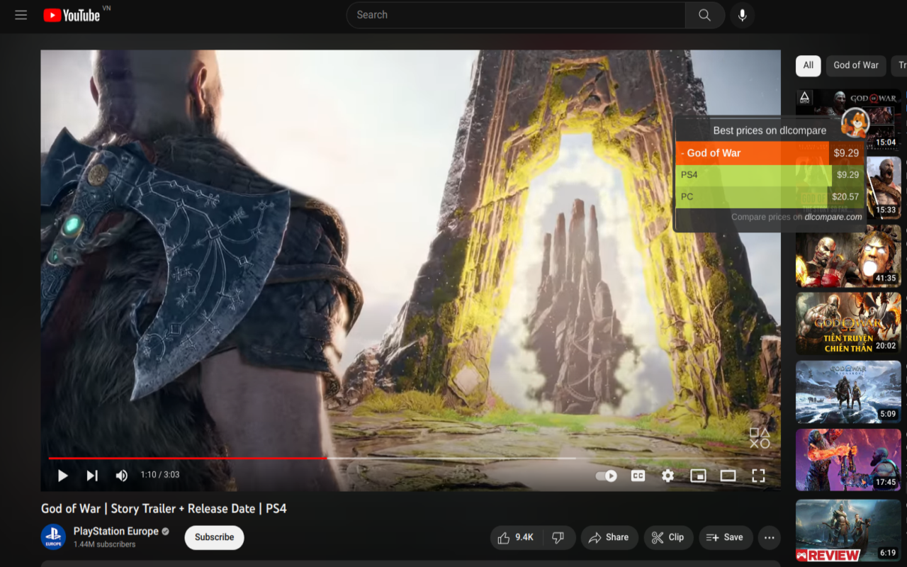Create a Clip of the video

click(668, 538)
